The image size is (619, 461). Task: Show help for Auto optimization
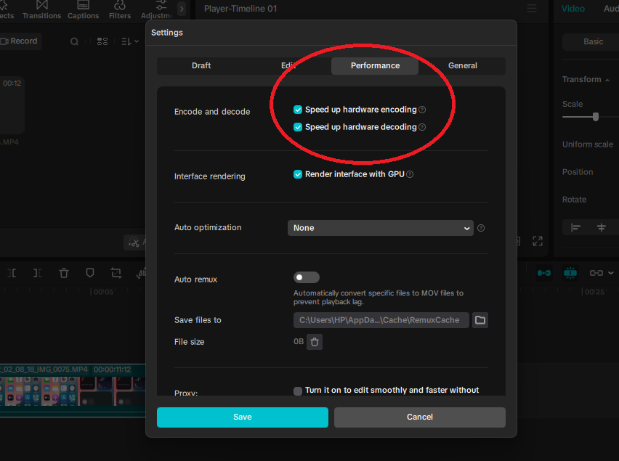pos(481,228)
